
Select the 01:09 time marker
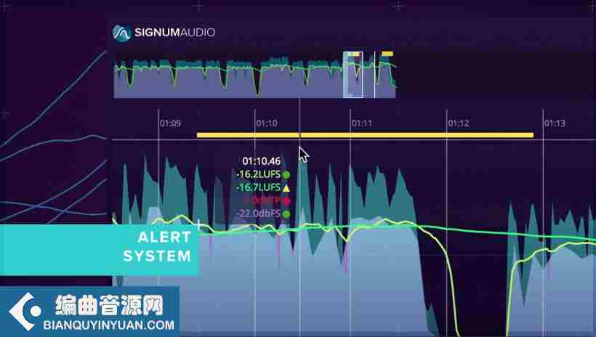click(x=170, y=123)
